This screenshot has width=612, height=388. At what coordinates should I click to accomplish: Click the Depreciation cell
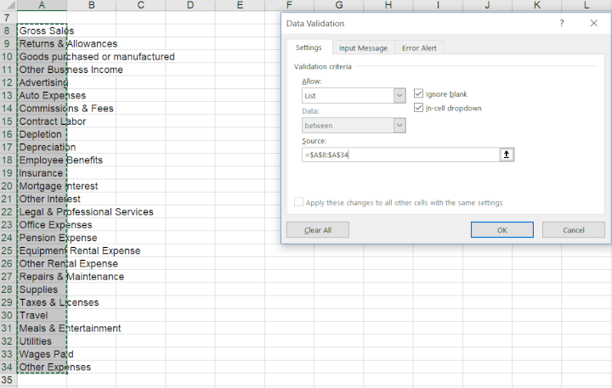[42, 147]
